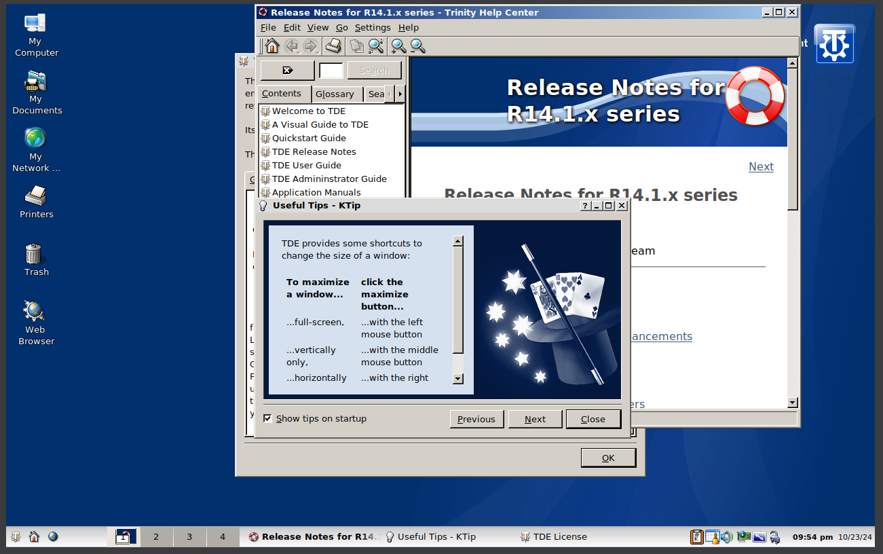
Task: Open the Settings menu
Action: 373,28
